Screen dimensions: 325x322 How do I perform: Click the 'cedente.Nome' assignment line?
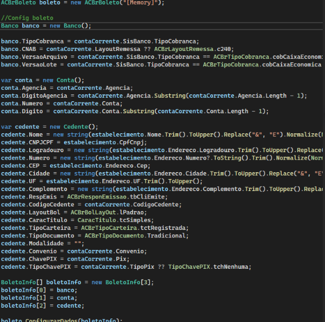pyautogui.click(x=162, y=135)
